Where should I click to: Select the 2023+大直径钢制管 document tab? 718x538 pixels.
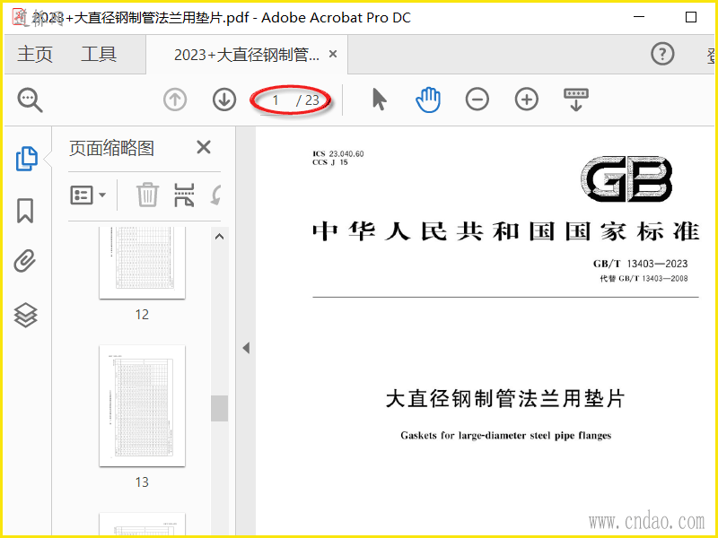coord(246,55)
